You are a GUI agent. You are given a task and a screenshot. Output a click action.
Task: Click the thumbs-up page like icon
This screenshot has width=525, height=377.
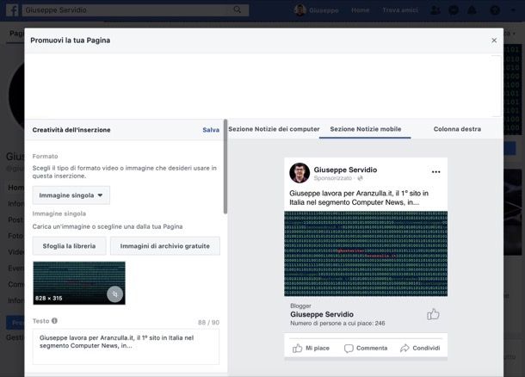click(433, 314)
